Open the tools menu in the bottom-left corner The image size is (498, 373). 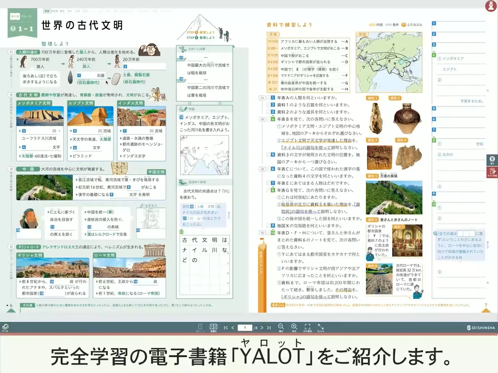5,327
